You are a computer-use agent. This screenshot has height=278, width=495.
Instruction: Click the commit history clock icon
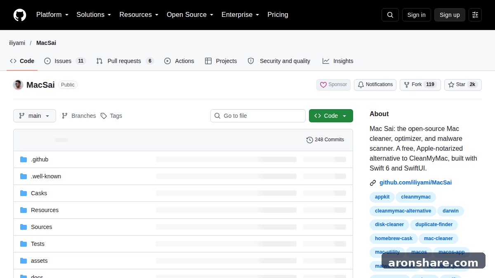[x=310, y=140]
